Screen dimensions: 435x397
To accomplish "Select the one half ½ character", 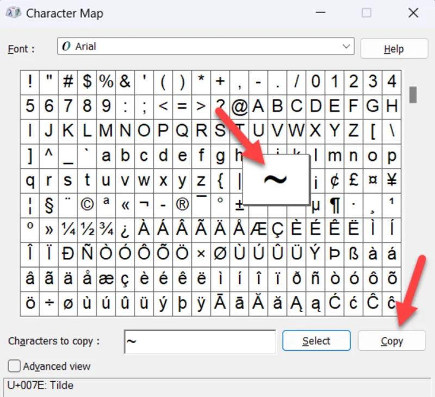I will [x=87, y=230].
